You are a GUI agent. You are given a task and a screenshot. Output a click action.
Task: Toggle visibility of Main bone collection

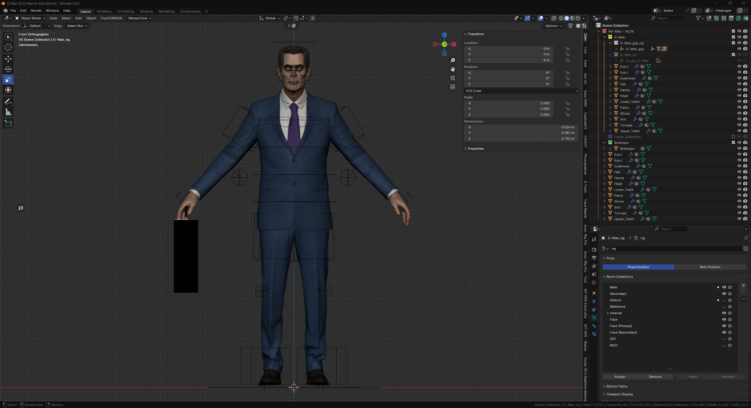[x=724, y=287]
